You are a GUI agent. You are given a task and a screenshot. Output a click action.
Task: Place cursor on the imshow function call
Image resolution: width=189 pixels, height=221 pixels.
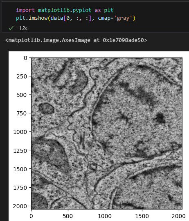tap(38, 18)
